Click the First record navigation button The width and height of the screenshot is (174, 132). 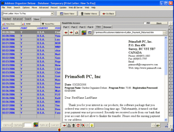coord(7,125)
